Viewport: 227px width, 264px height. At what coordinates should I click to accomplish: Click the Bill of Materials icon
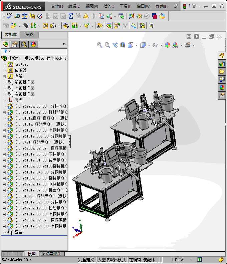pyautogui.click(x=109, y=26)
